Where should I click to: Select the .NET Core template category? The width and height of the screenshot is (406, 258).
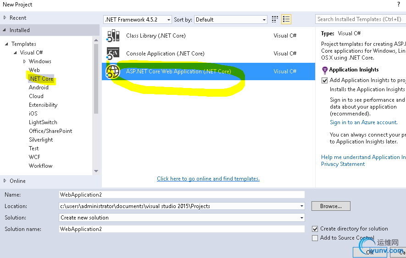41,79
